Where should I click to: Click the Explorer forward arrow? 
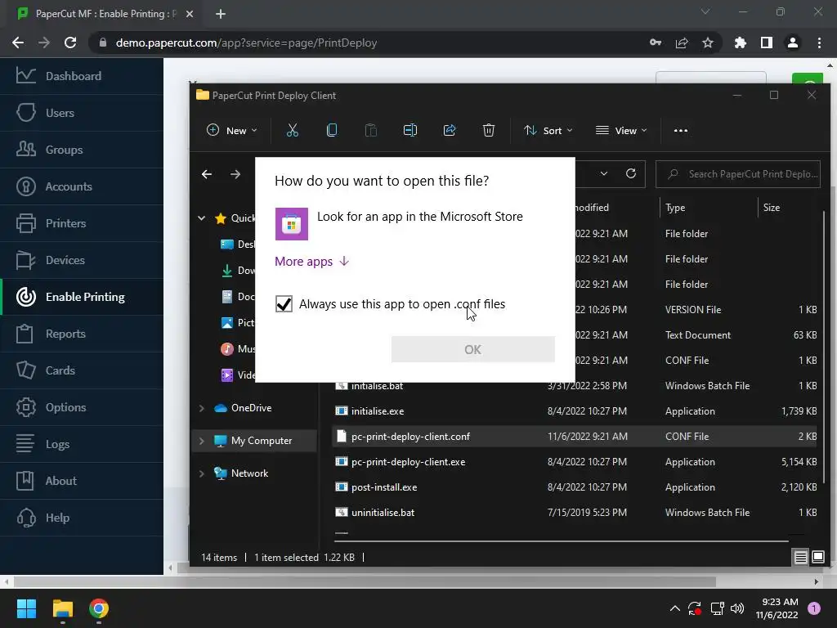pyautogui.click(x=235, y=174)
